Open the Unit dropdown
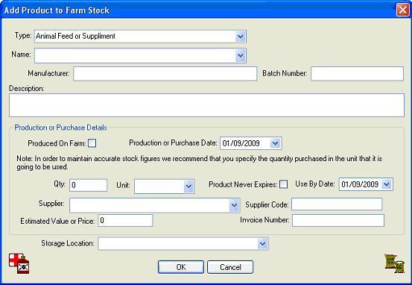The width and height of the screenshot is (412, 285). click(x=188, y=187)
